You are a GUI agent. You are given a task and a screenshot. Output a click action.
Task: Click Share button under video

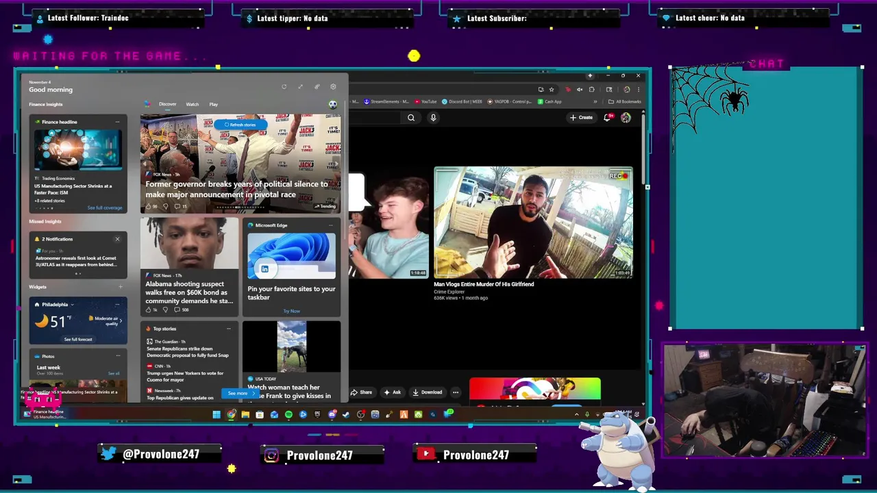tap(362, 392)
